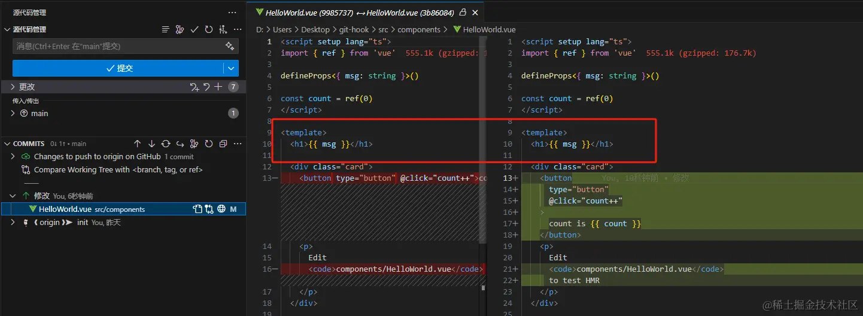This screenshot has width=863, height=316.
Task: Click 'defineProps' line in left diff pane
Action: pyautogui.click(x=350, y=75)
